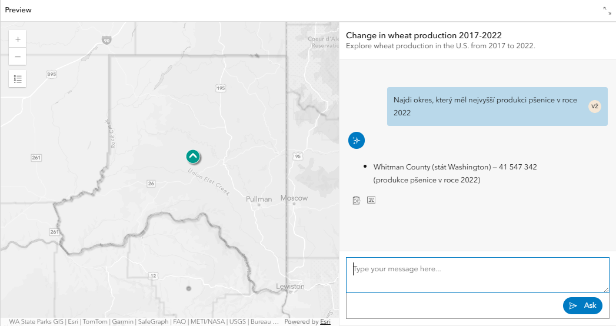Select the Czech user question bubble
The image size is (616, 326).
point(497,107)
